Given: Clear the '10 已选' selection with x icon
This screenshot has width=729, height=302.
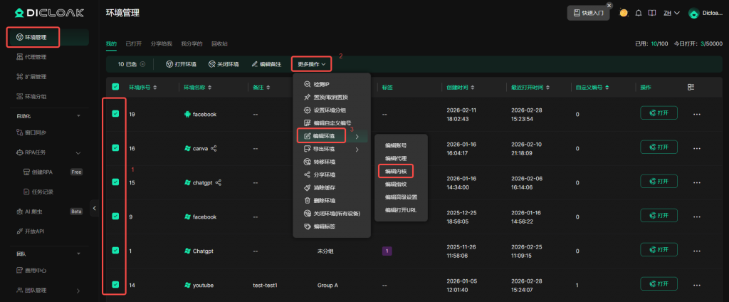Looking at the screenshot, I should coord(142,64).
